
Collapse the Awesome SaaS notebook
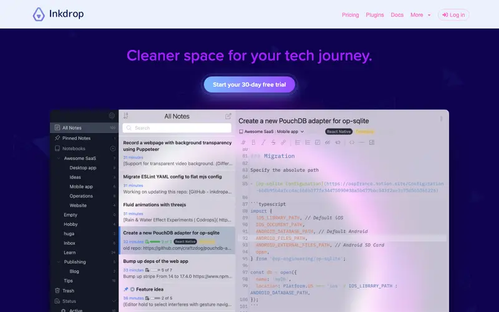(59, 158)
